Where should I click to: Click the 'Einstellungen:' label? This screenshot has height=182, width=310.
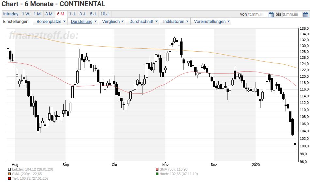point(16,22)
